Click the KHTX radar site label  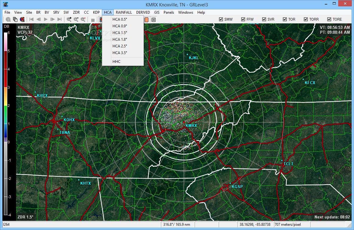85,183
